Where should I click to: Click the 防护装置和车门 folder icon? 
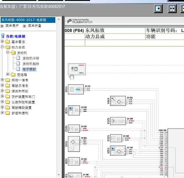8,96
